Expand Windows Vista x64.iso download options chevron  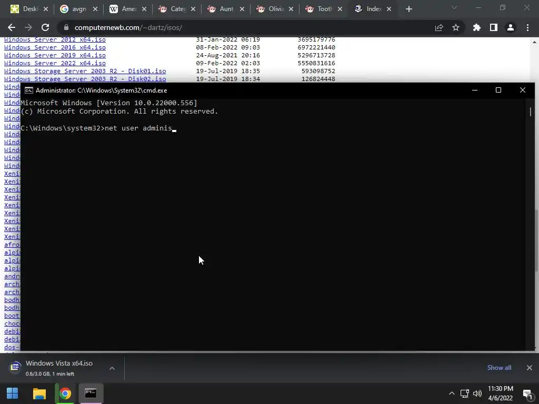(112, 368)
